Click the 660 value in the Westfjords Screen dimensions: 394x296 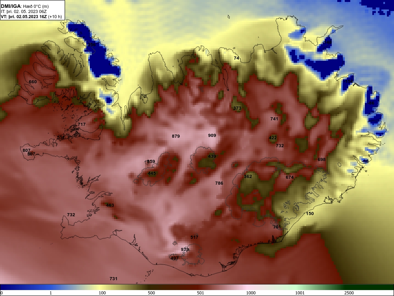click(33, 82)
